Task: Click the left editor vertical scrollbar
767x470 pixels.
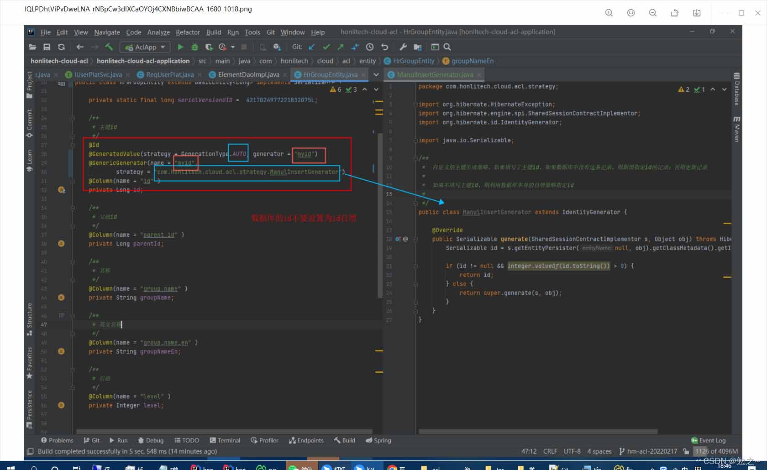Action: click(x=380, y=215)
